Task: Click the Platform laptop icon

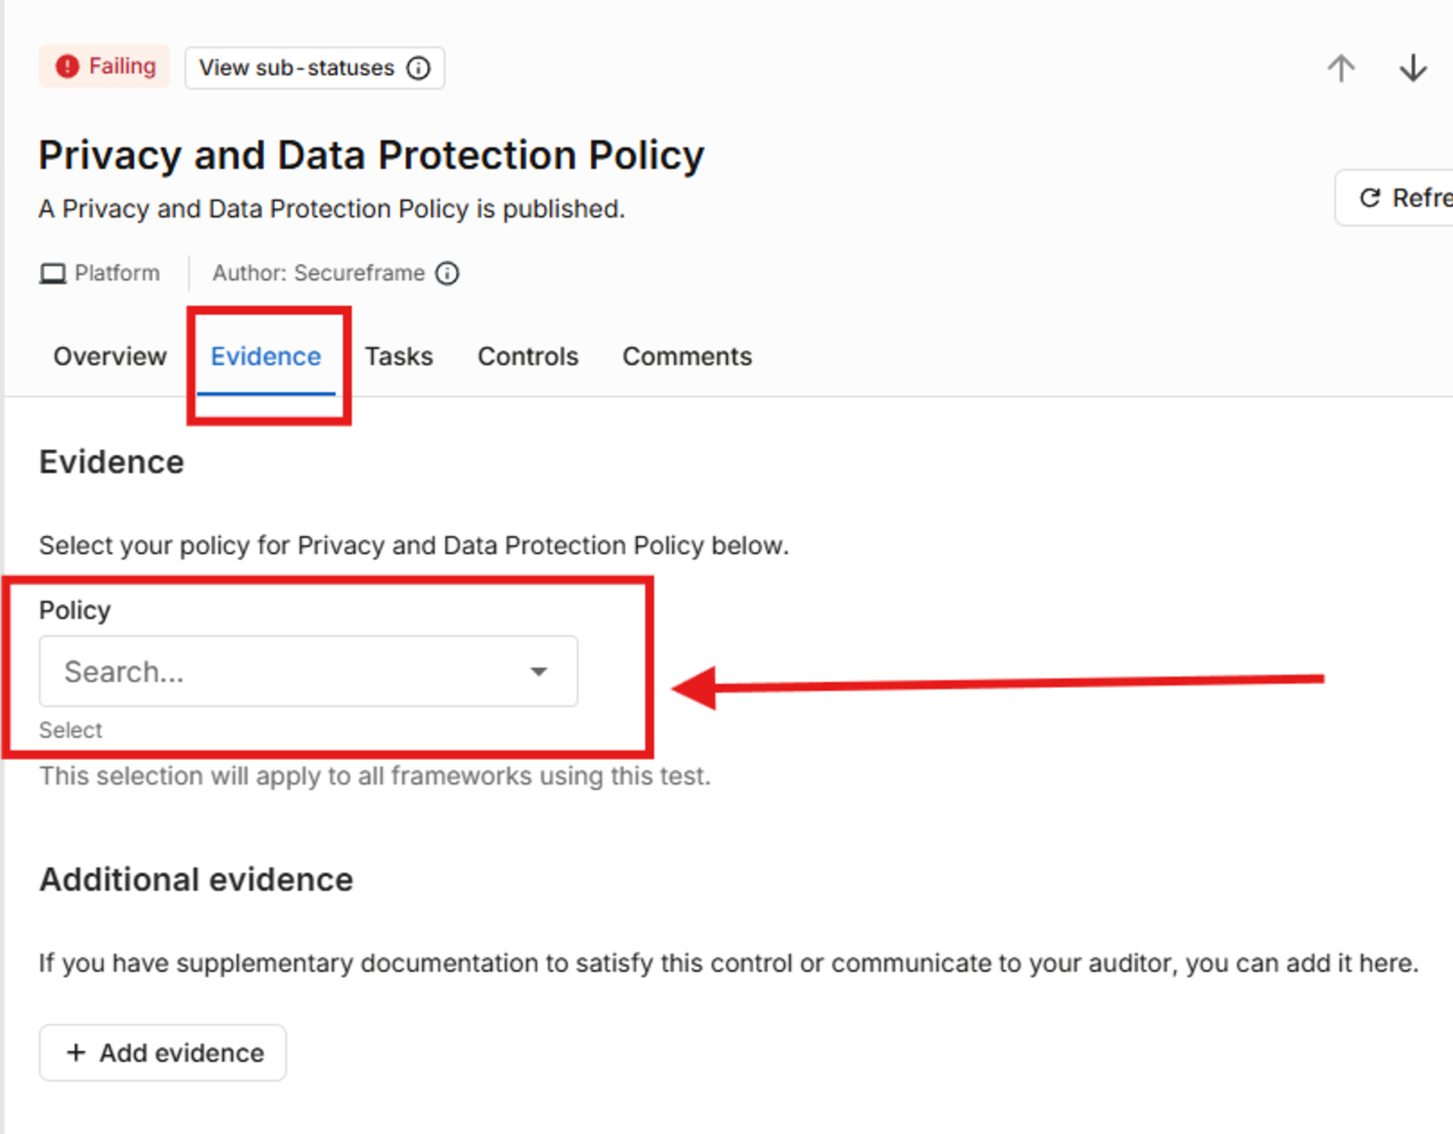Action: coord(53,273)
